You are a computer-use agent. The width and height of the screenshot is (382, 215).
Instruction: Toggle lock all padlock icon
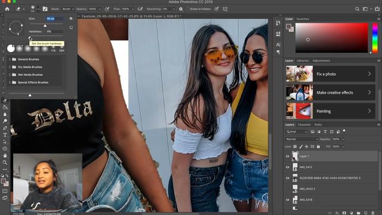coord(318,146)
